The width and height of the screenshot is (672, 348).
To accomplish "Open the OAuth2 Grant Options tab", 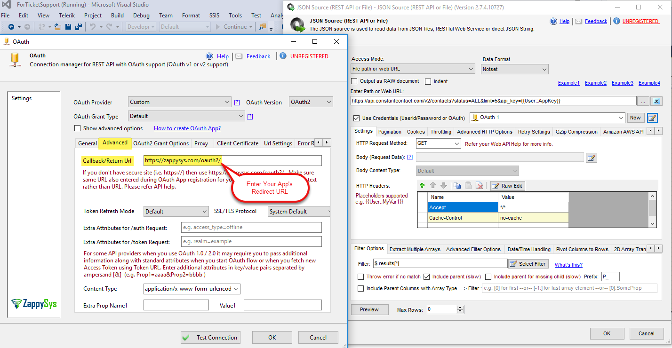I will (161, 143).
